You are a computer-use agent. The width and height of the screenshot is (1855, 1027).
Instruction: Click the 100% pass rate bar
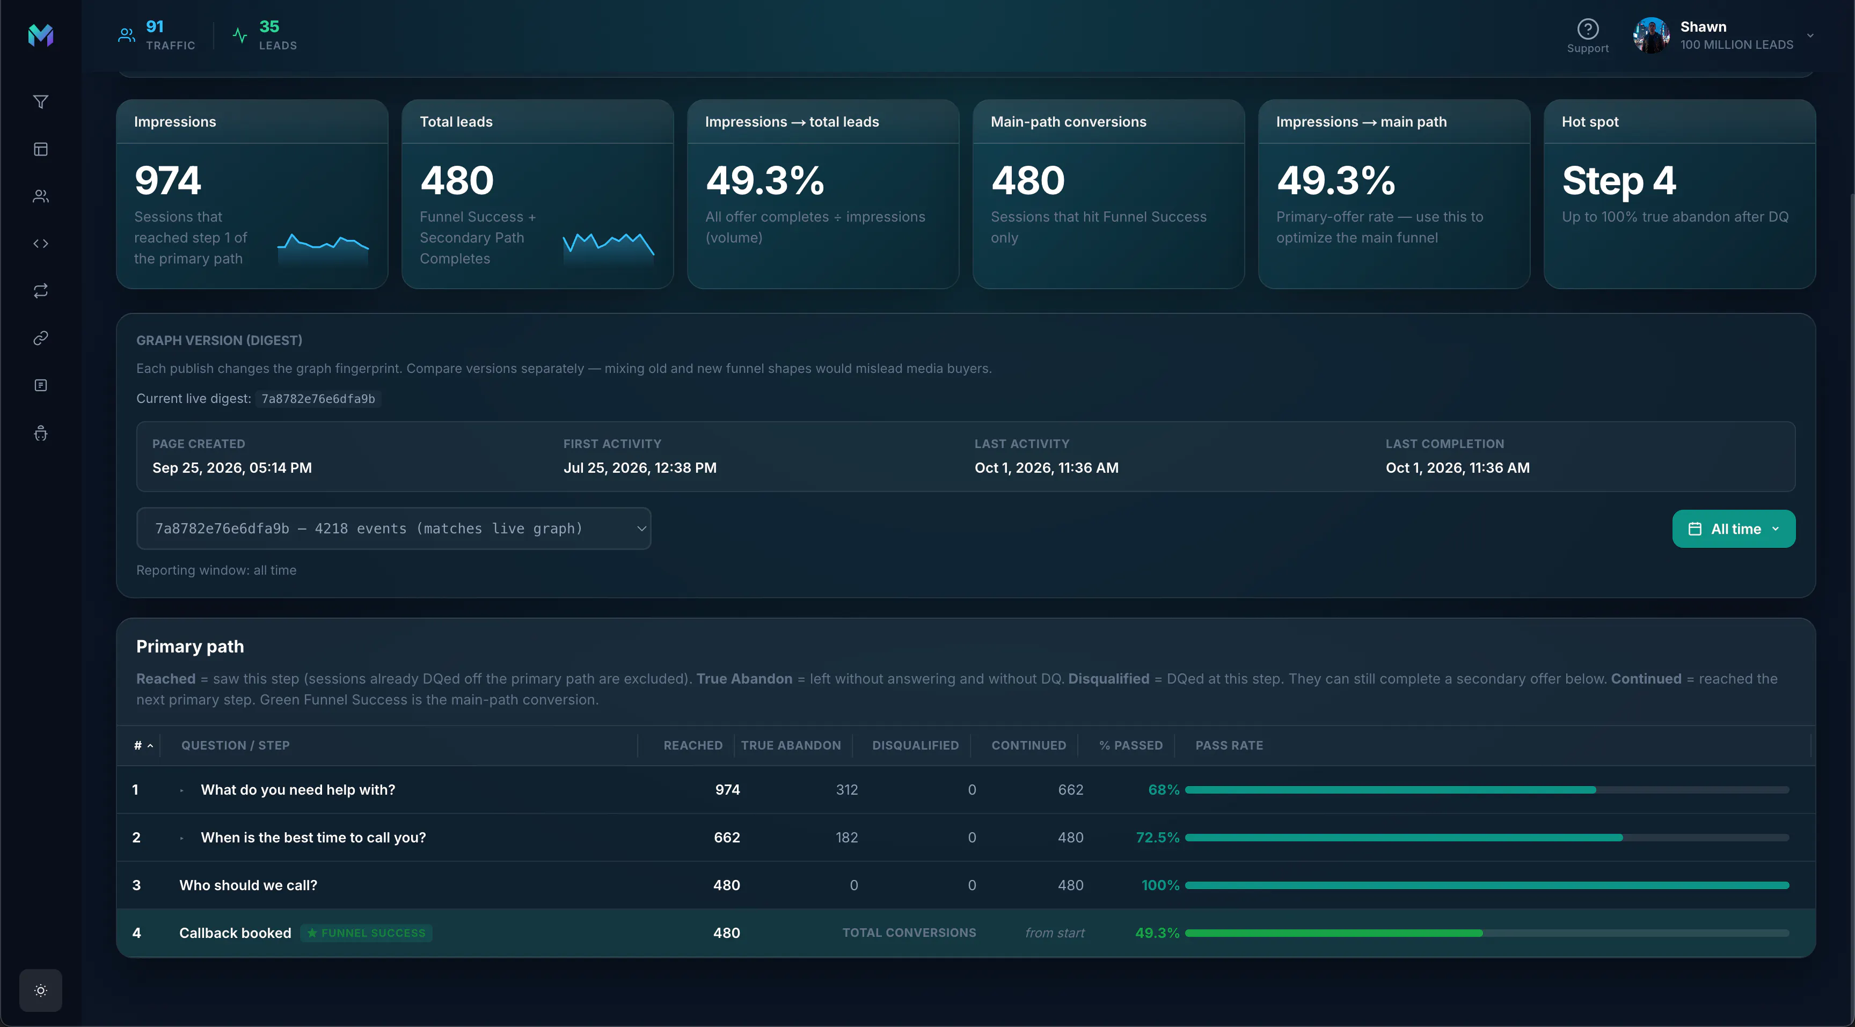click(1487, 885)
